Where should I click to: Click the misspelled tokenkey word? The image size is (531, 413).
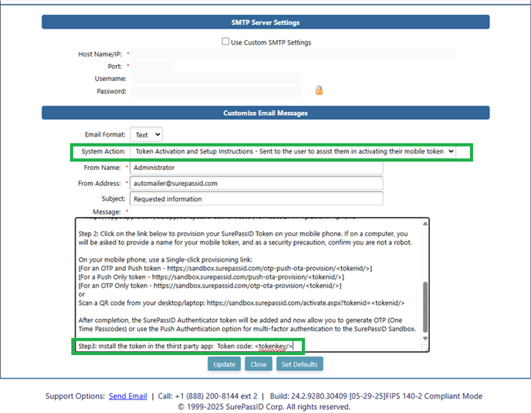tap(272, 347)
